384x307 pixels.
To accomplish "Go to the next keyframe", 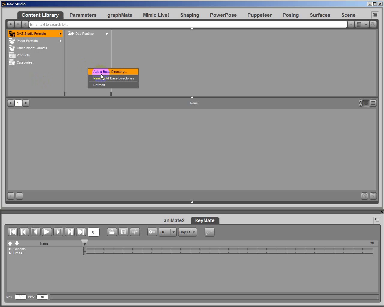I will point(70,232).
